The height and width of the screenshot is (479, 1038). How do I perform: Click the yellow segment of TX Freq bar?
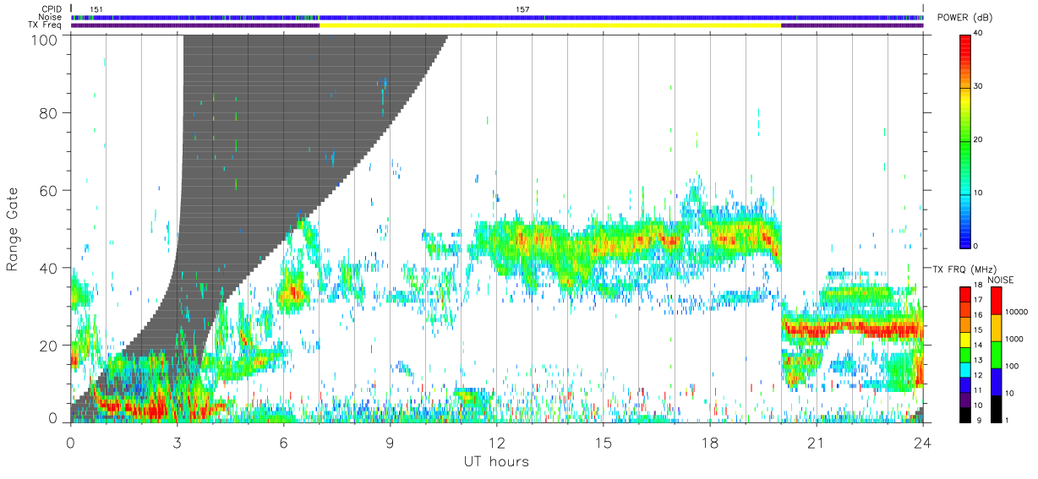tap(550, 25)
